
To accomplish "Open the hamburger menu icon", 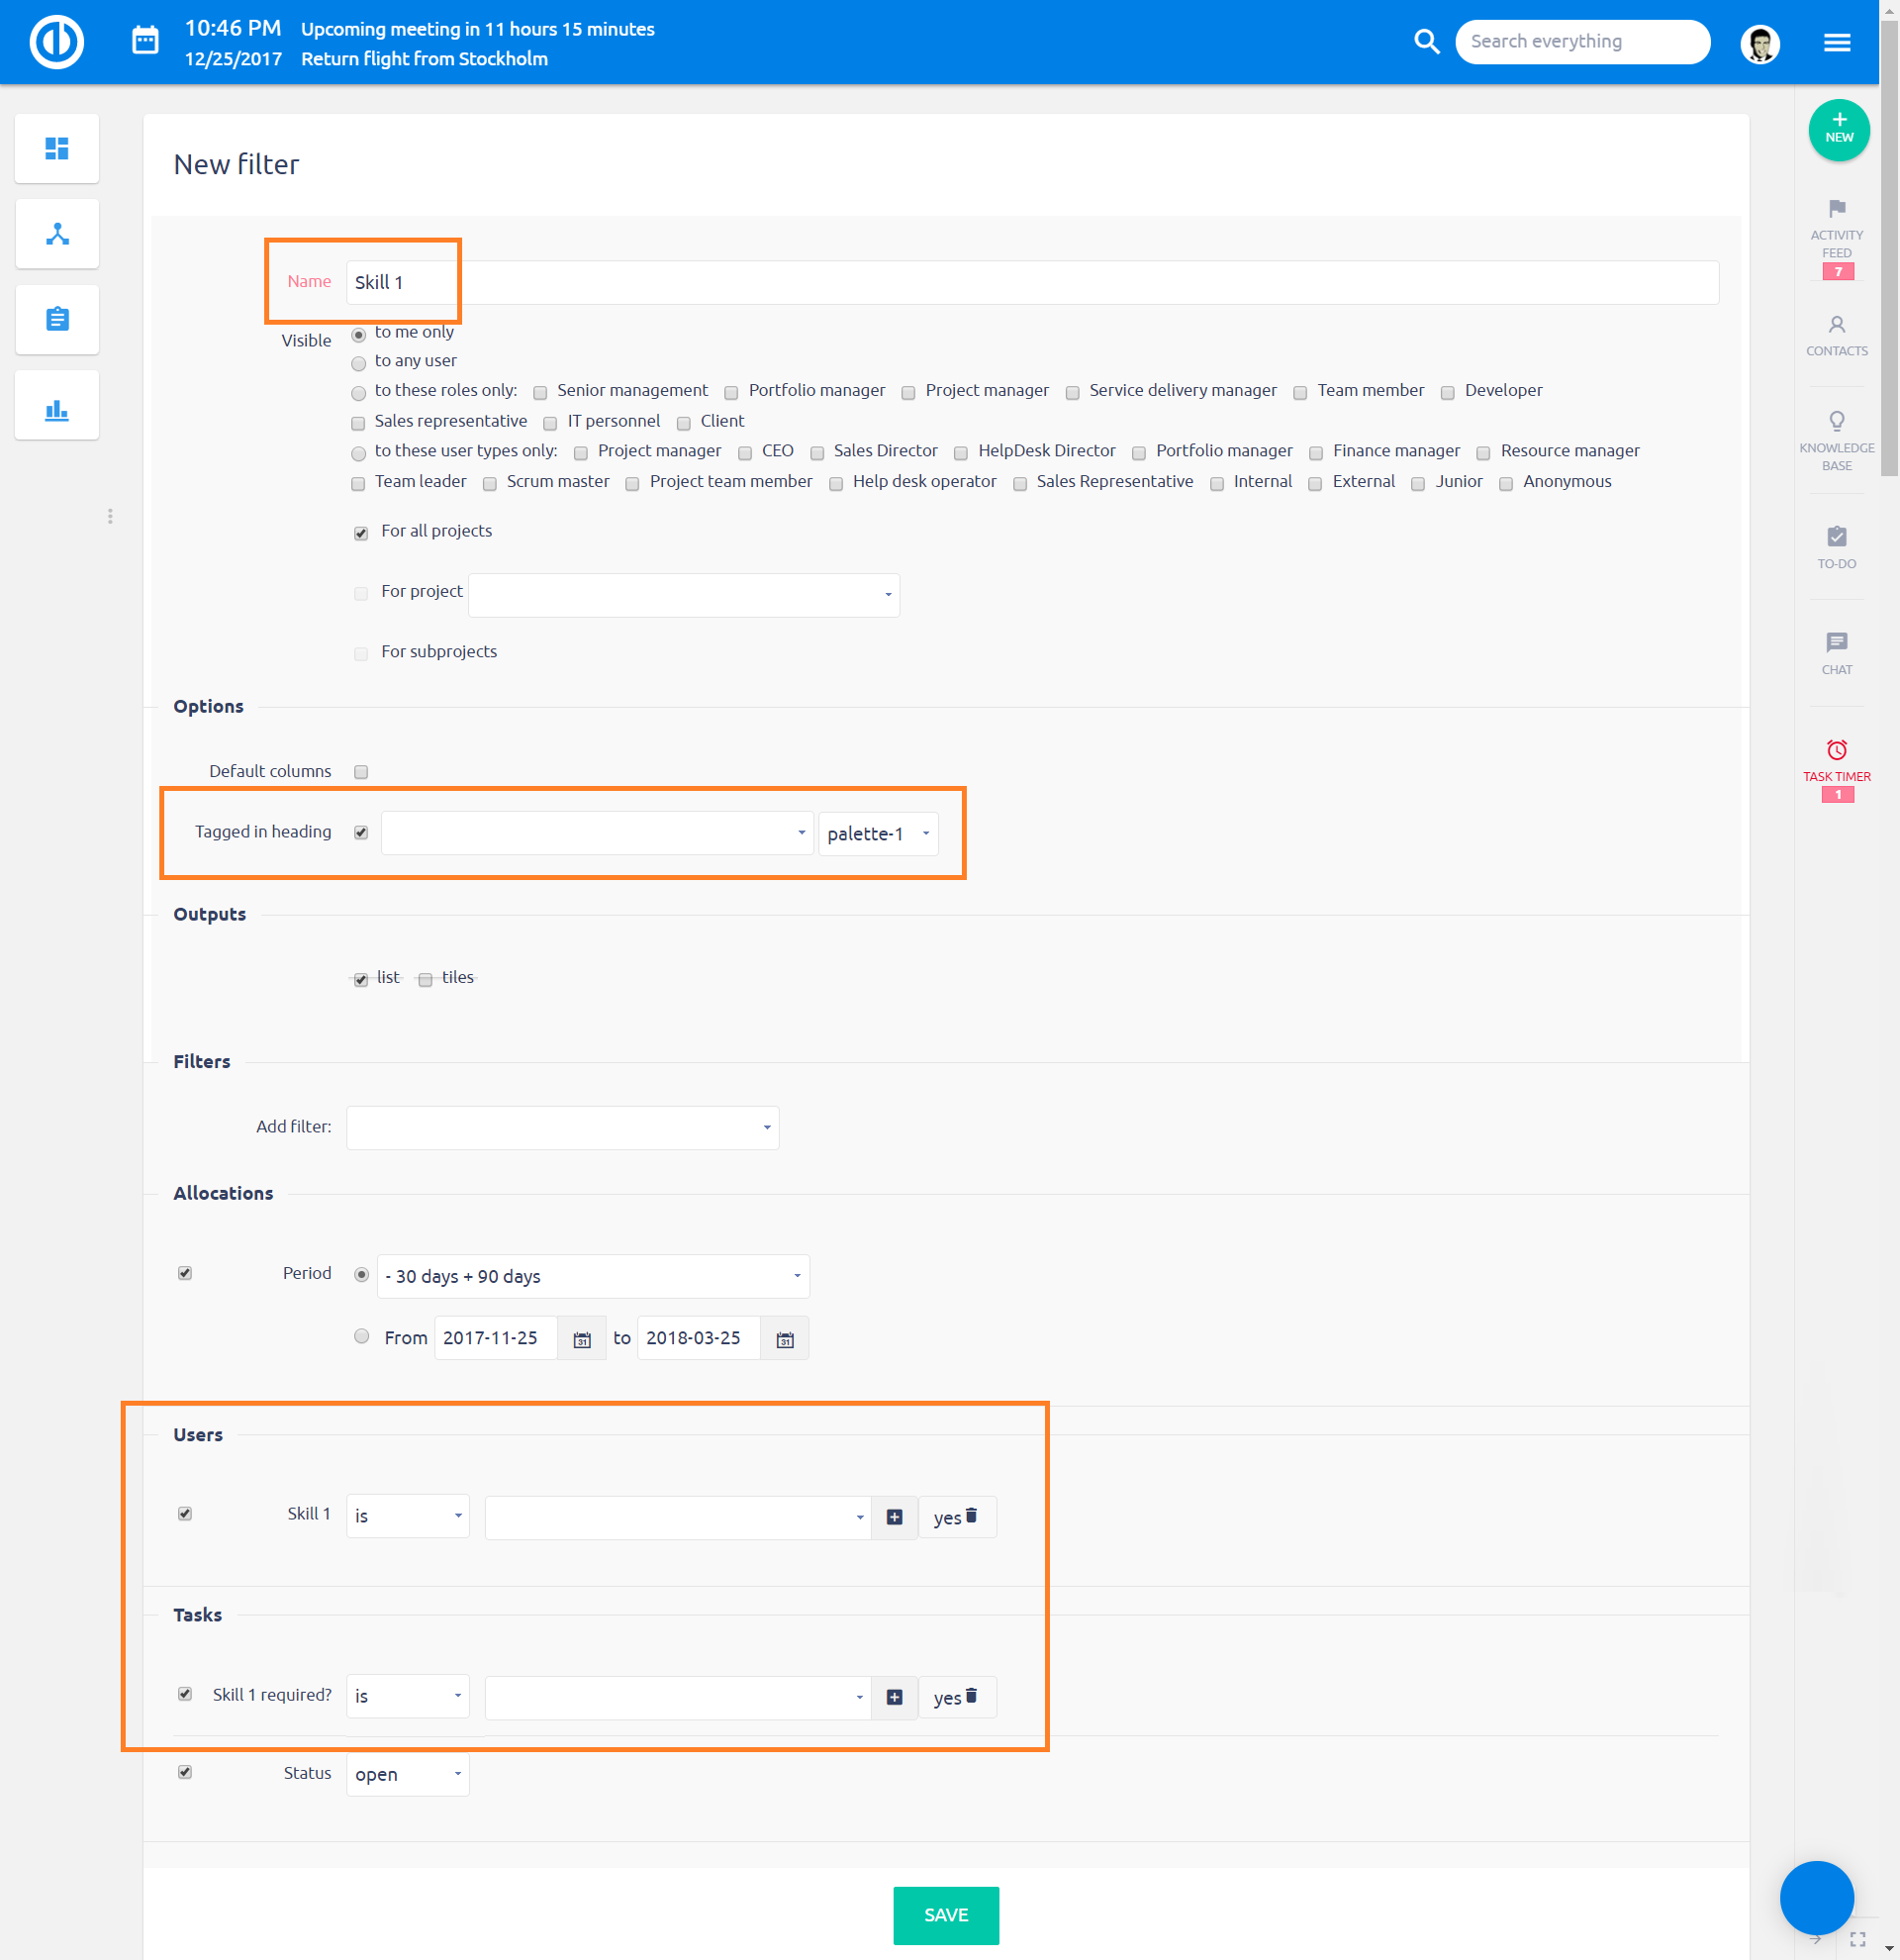I will (x=1836, y=42).
